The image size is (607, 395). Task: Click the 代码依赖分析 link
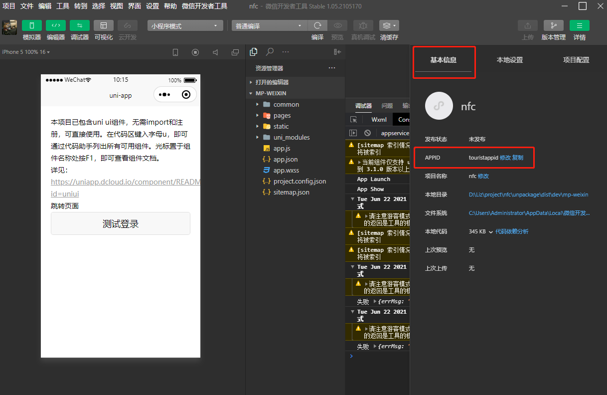[512, 231]
